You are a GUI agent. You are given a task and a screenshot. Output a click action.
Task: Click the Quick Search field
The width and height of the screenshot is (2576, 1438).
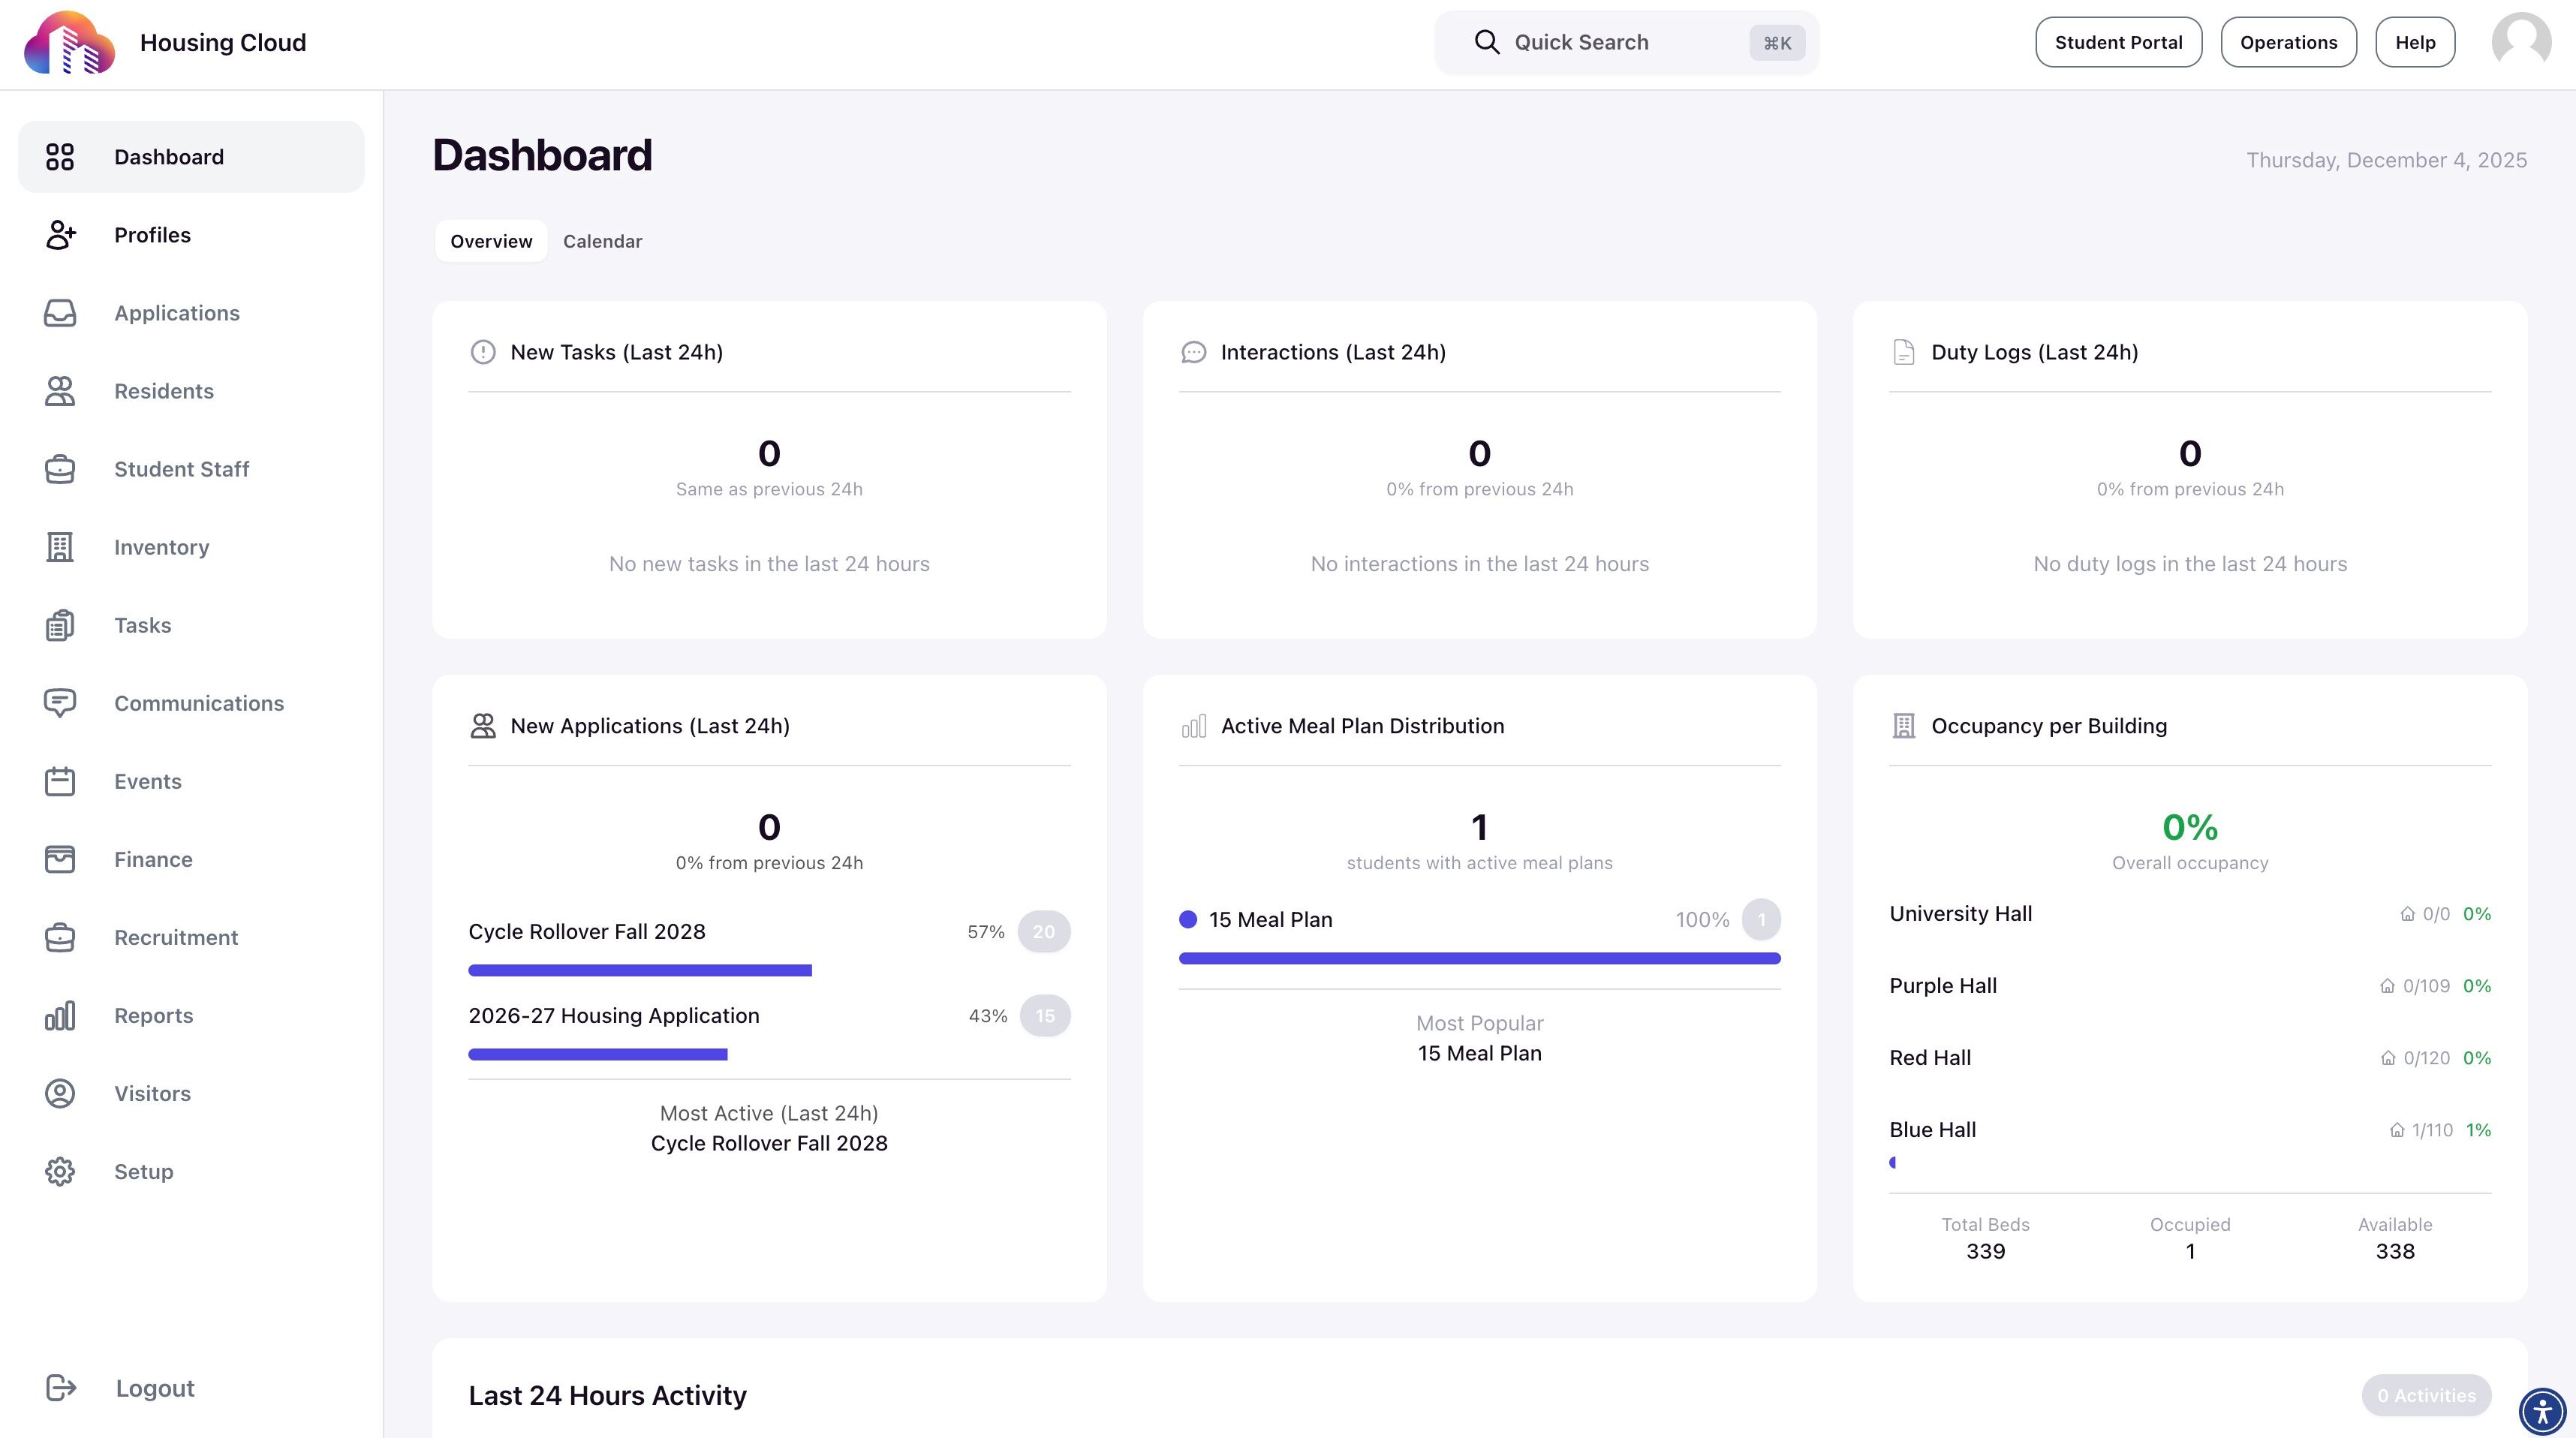pos(1625,42)
